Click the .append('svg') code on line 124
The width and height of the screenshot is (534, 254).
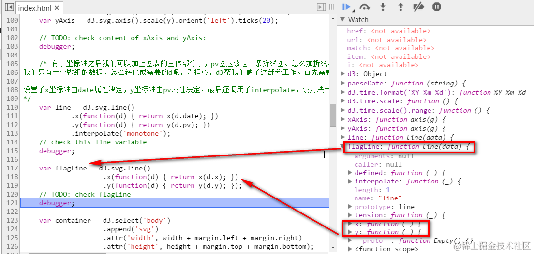click(131, 229)
